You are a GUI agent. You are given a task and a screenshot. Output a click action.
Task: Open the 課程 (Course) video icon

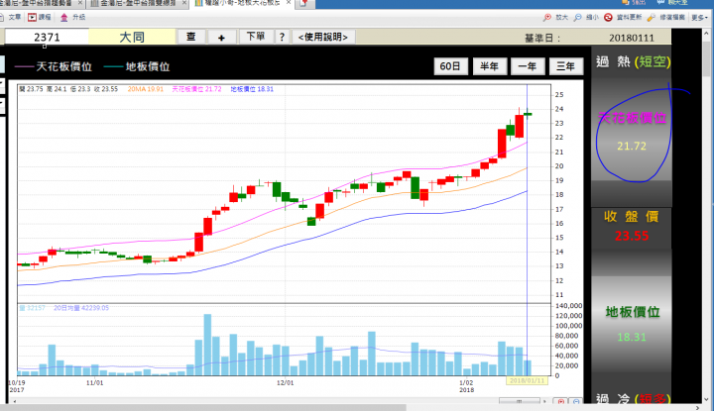33,17
